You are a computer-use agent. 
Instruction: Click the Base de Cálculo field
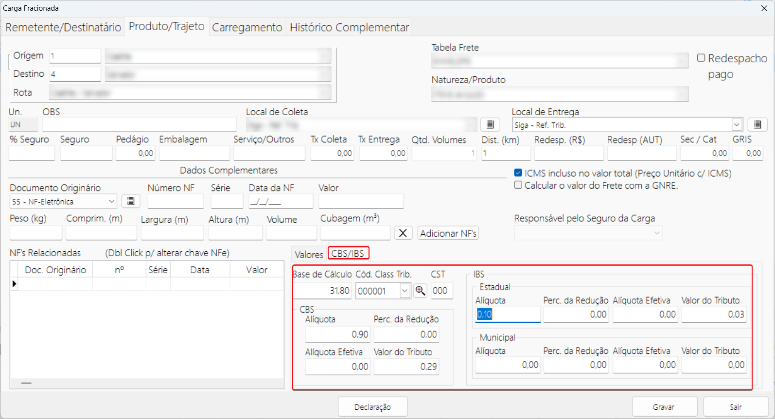322,291
